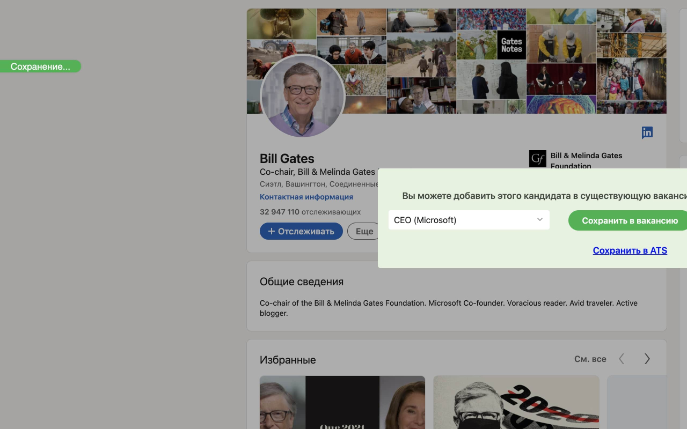The height and width of the screenshot is (429, 687).
Task: Click the chevron in the vacancy selector
Action: click(x=539, y=220)
